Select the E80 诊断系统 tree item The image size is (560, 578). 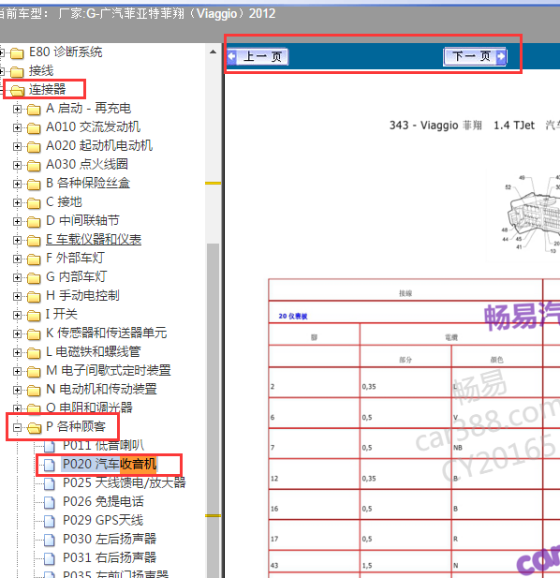point(66,52)
